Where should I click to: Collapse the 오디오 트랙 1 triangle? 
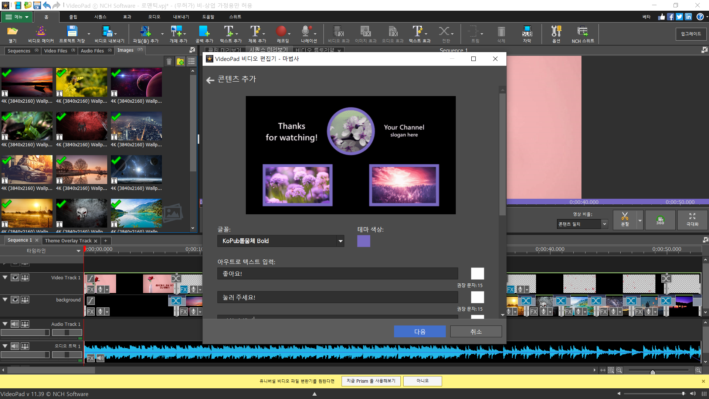[x=5, y=346]
